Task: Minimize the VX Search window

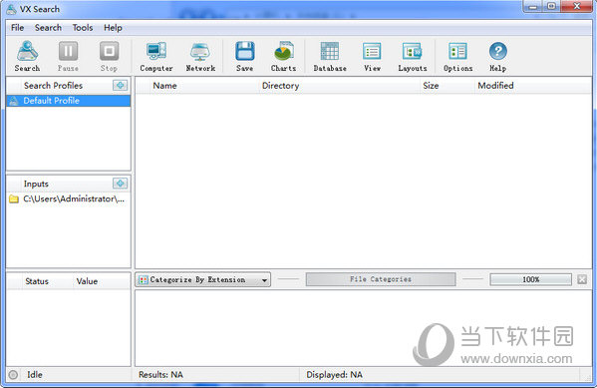Action: point(532,6)
